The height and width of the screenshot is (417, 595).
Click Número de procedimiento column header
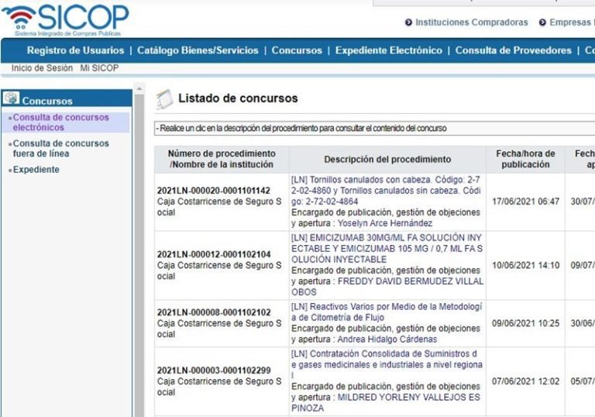tap(222, 159)
